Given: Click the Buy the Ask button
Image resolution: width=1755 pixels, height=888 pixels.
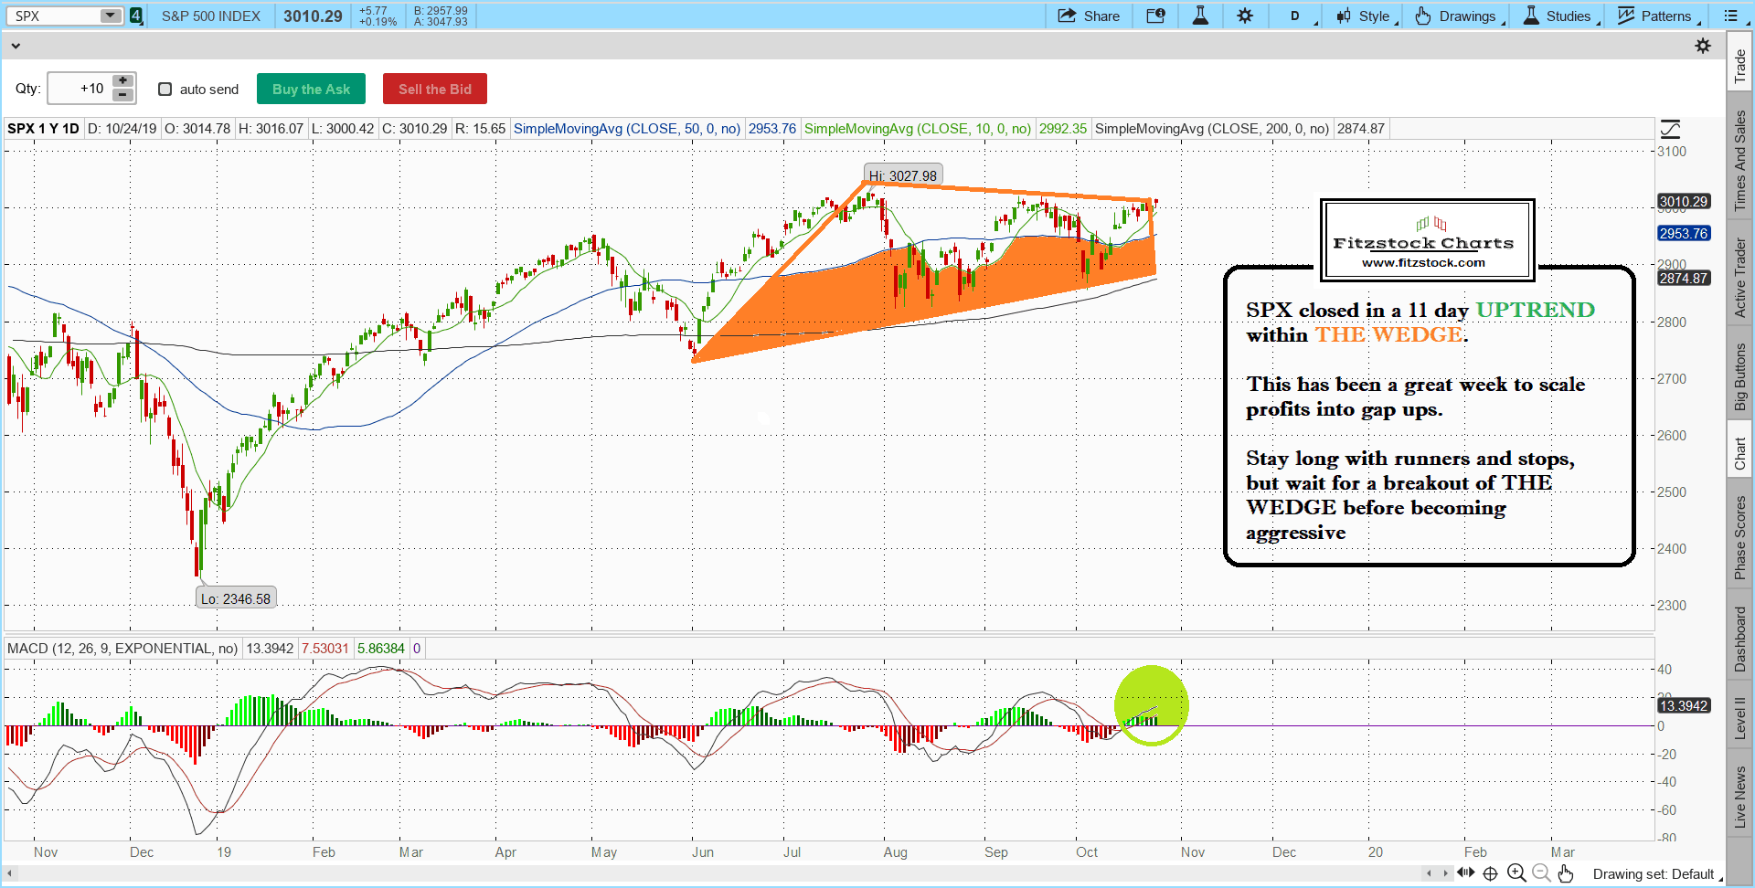Looking at the screenshot, I should click(311, 89).
